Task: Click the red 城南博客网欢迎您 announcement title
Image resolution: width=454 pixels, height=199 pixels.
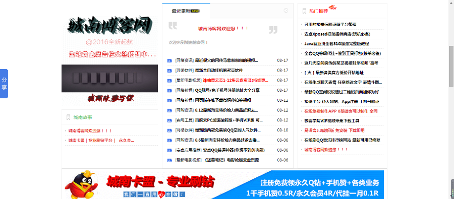Action: pyautogui.click(x=223, y=29)
